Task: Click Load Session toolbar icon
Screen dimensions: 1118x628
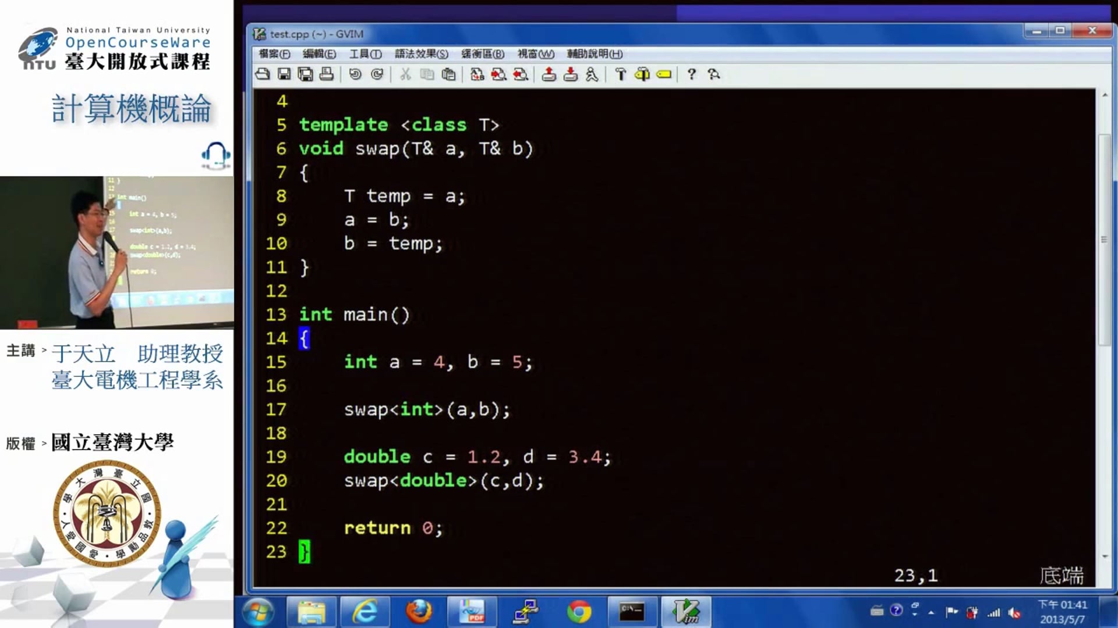Action: 549,74
